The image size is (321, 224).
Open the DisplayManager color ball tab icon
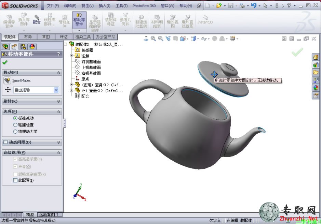click(x=32, y=47)
